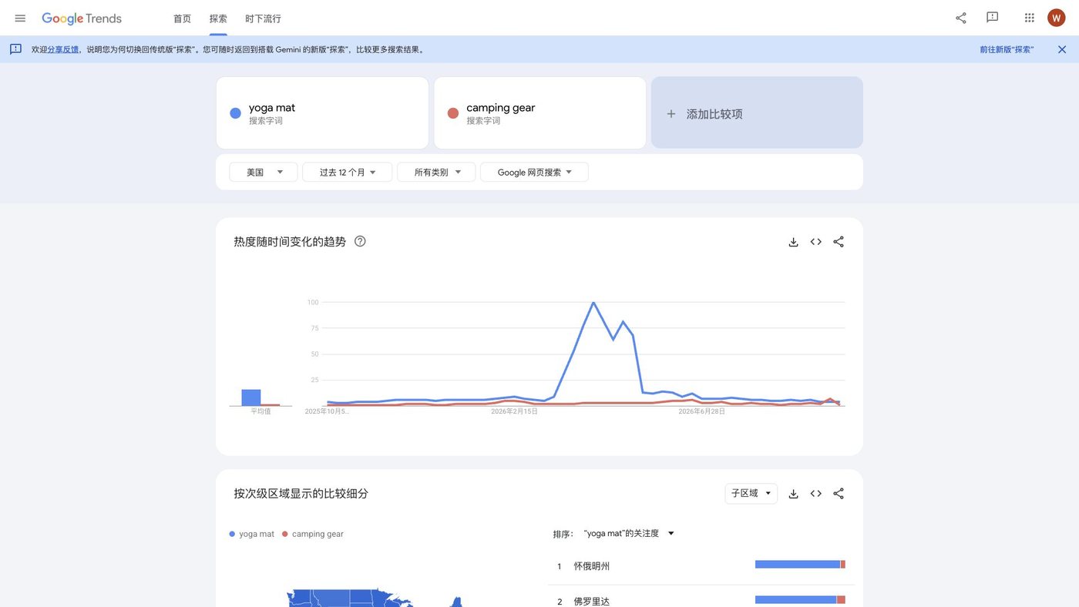Click the 2026年6月28日 axis label
The width and height of the screenshot is (1079, 607).
click(x=701, y=411)
